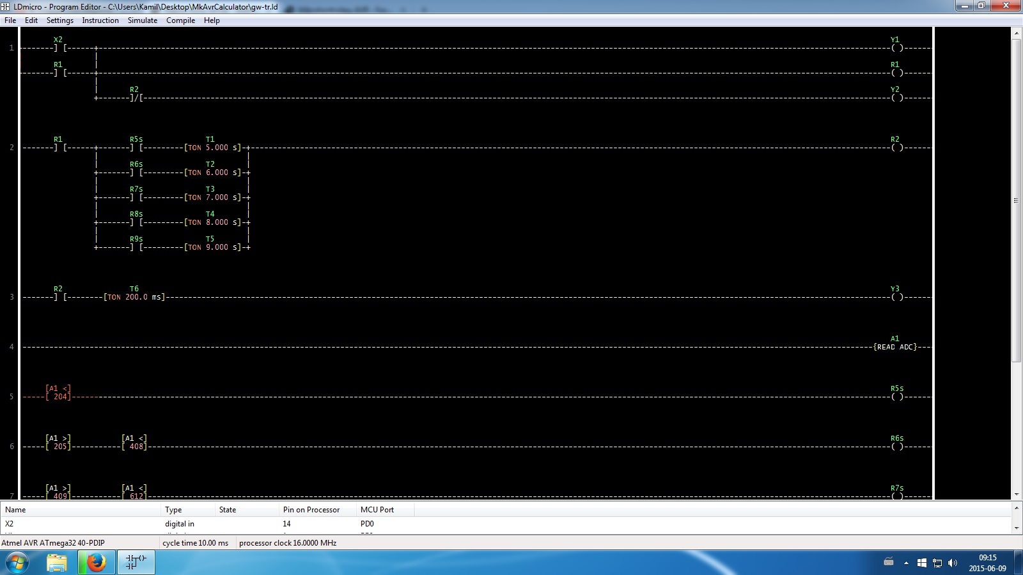
Task: Open the Settings menu
Action: [x=60, y=20]
